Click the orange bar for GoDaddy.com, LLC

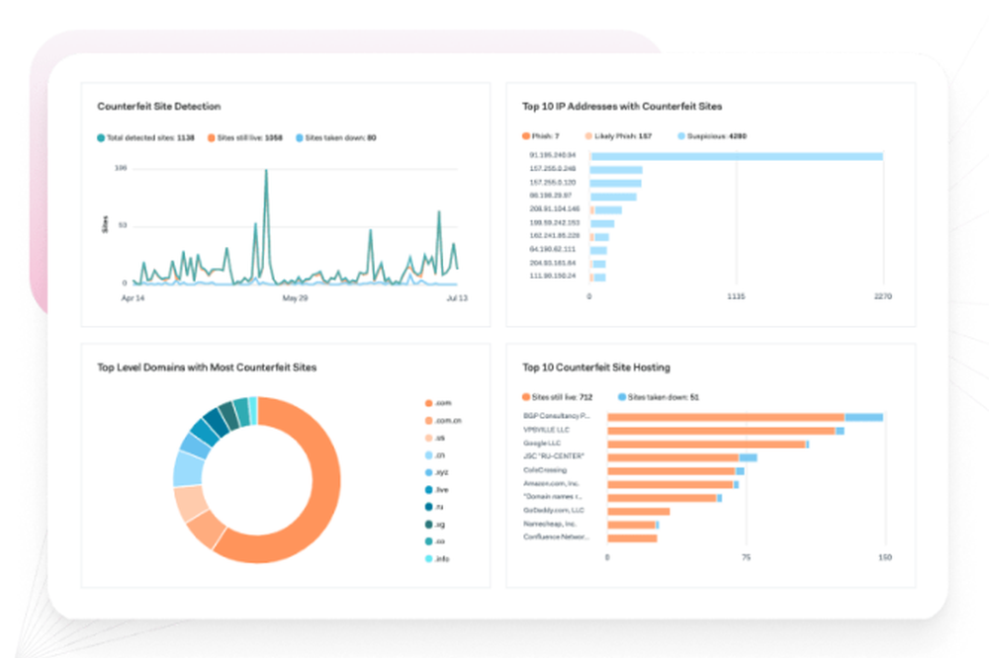tap(638, 511)
